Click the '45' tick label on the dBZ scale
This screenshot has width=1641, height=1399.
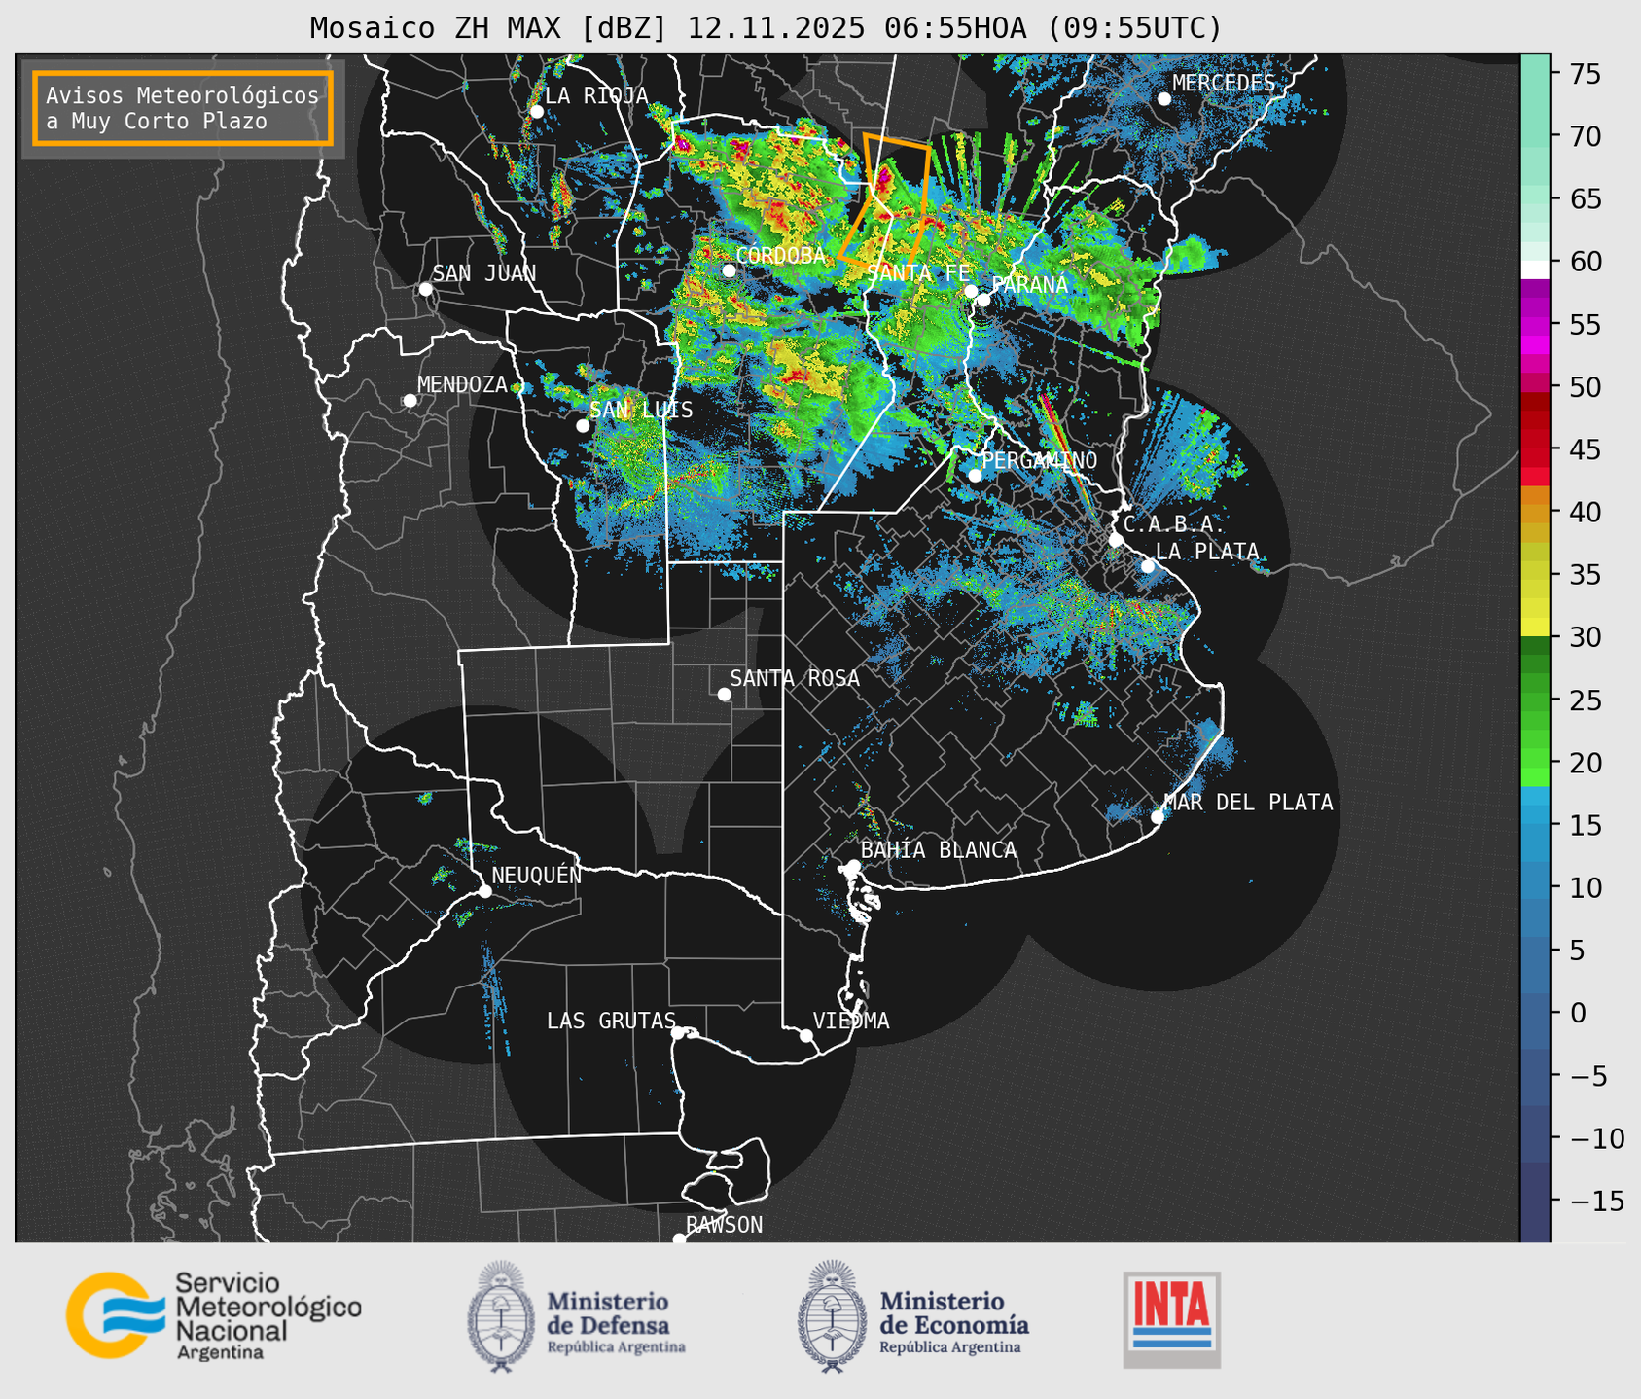tap(1586, 450)
